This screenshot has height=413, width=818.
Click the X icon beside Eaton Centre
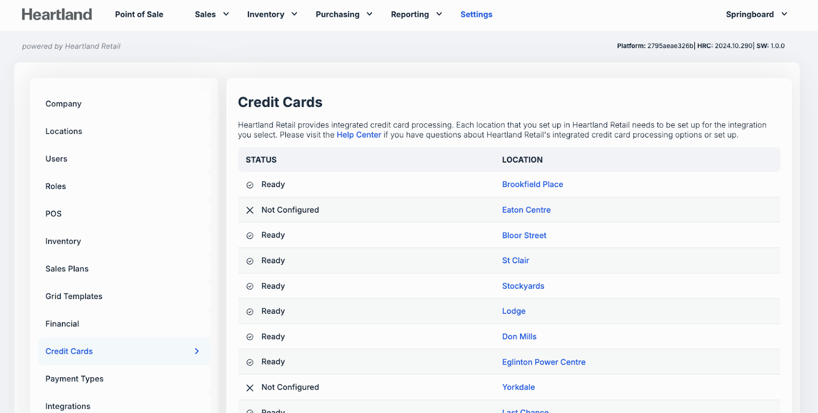(250, 210)
